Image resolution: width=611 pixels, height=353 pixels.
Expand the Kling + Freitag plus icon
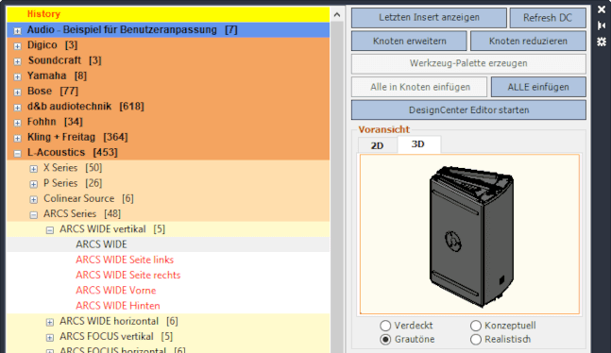point(18,139)
